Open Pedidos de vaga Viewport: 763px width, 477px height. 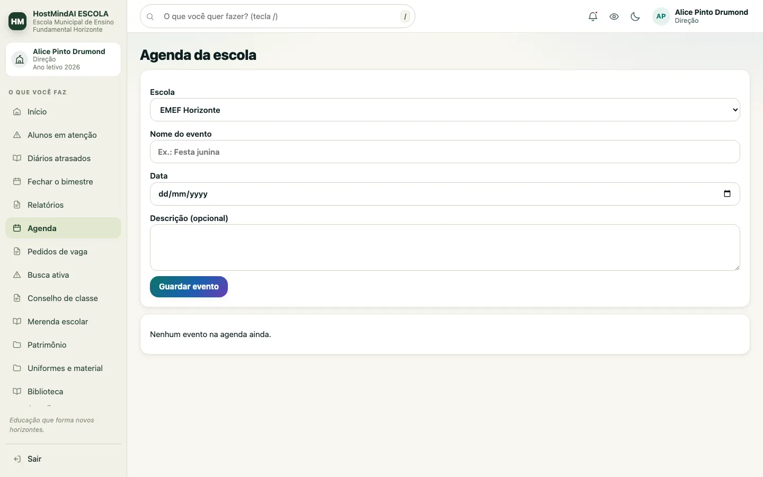pyautogui.click(x=63, y=252)
